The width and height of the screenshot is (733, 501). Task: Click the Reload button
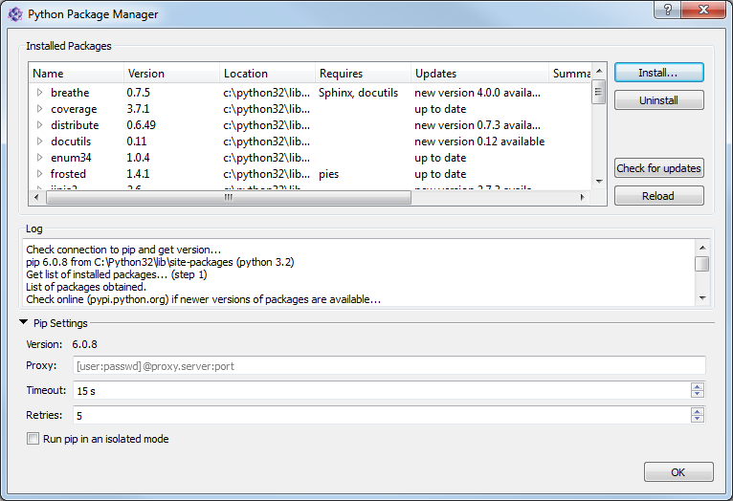click(x=658, y=196)
